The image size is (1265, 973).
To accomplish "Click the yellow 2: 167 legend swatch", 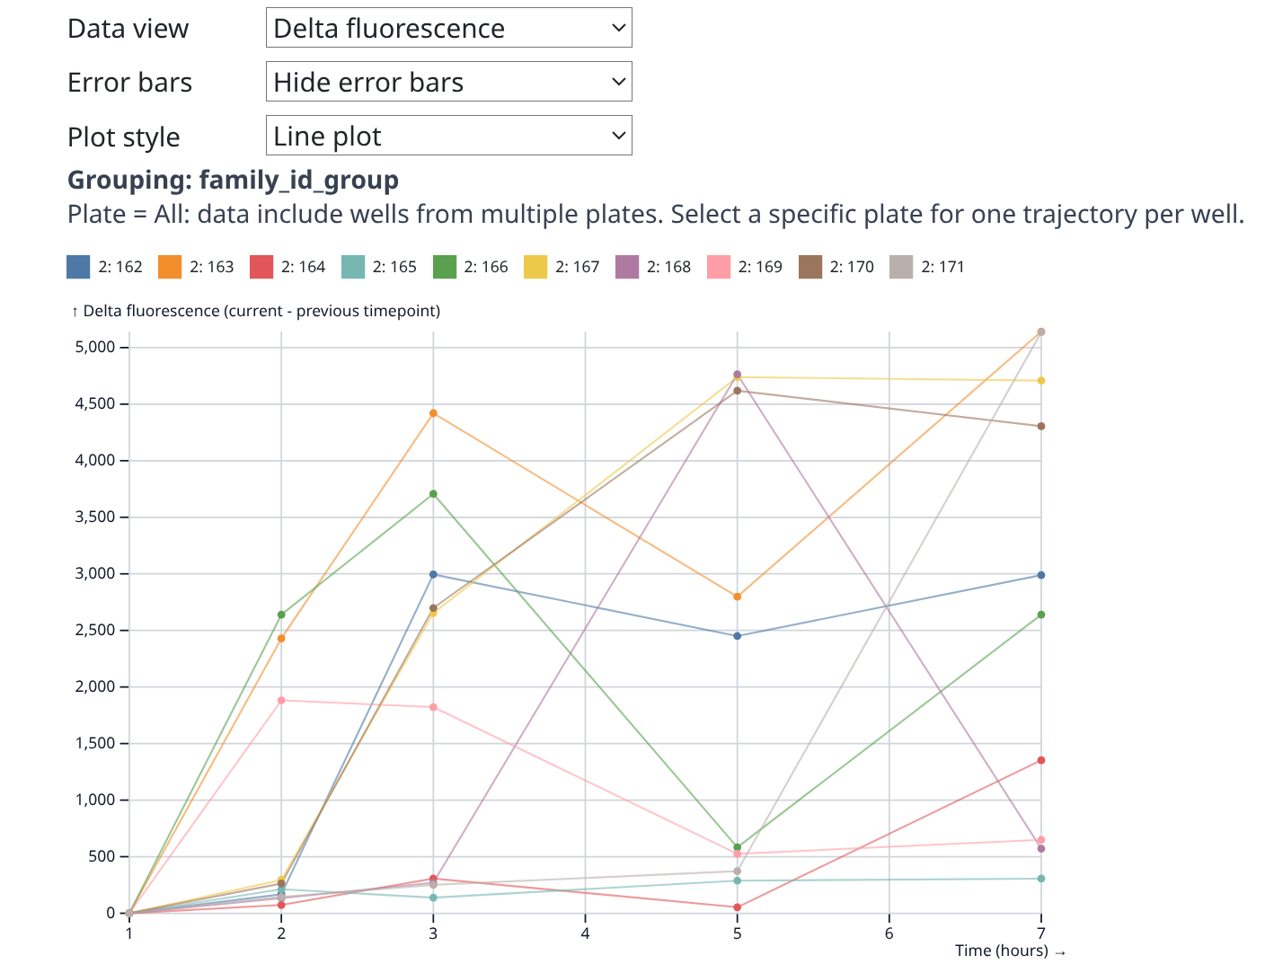I will tap(535, 267).
